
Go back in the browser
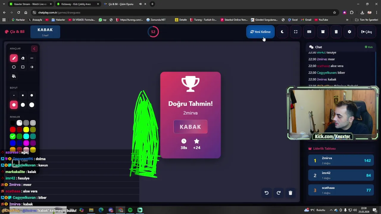pyautogui.click(x=4, y=12)
